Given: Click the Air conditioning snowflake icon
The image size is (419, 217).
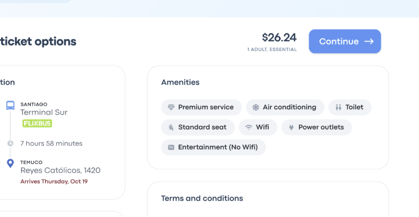Looking at the screenshot, I should click(x=256, y=107).
